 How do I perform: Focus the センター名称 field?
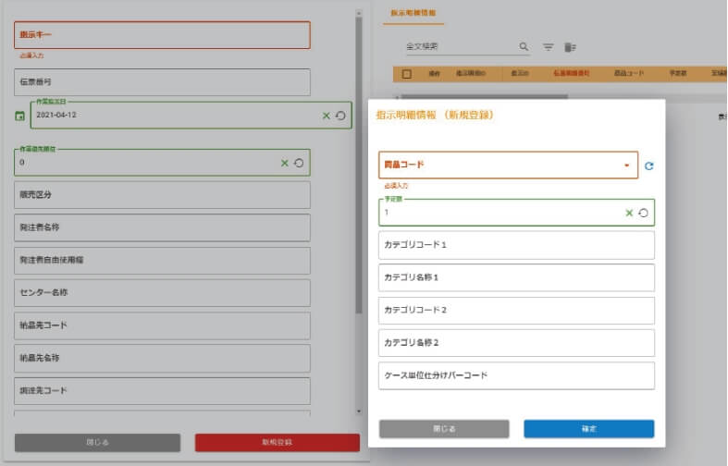click(162, 293)
